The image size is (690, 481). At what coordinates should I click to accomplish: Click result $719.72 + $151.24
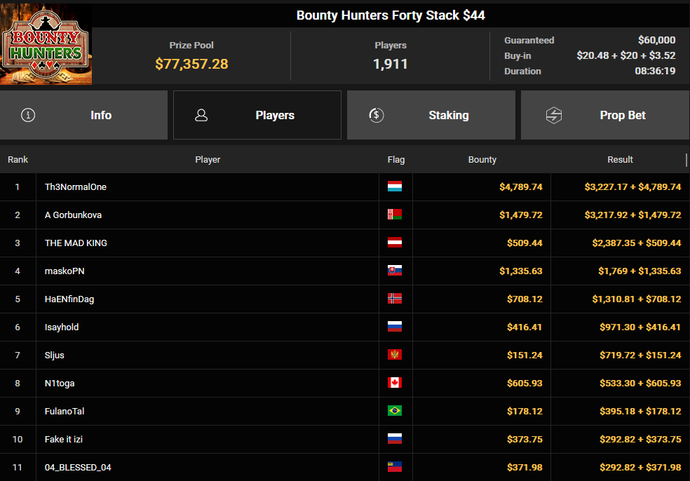[640, 355]
